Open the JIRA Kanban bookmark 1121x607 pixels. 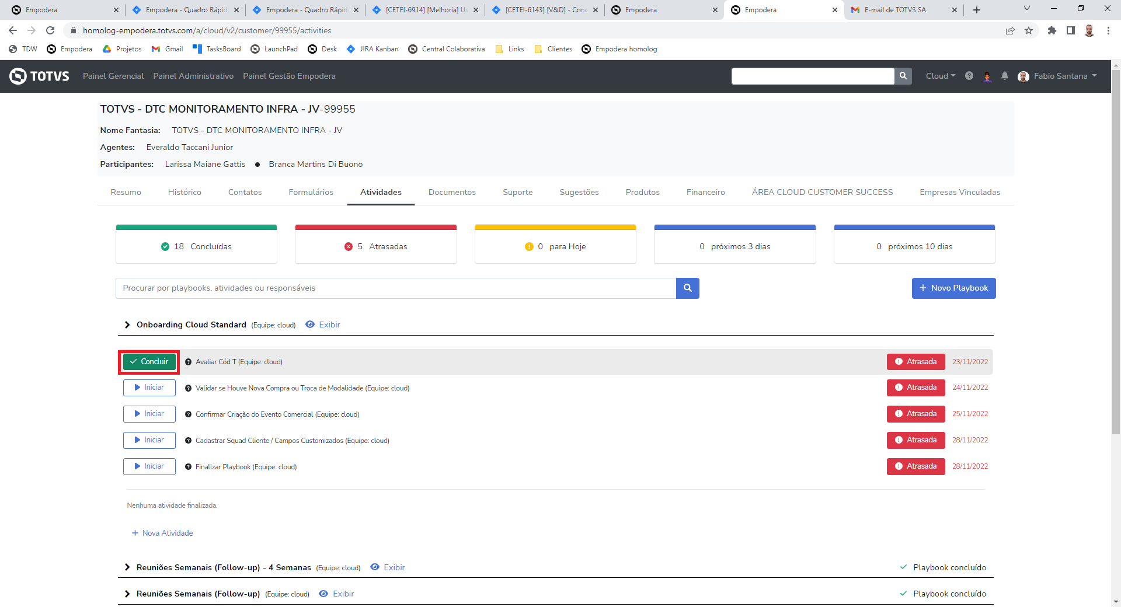(x=372, y=49)
